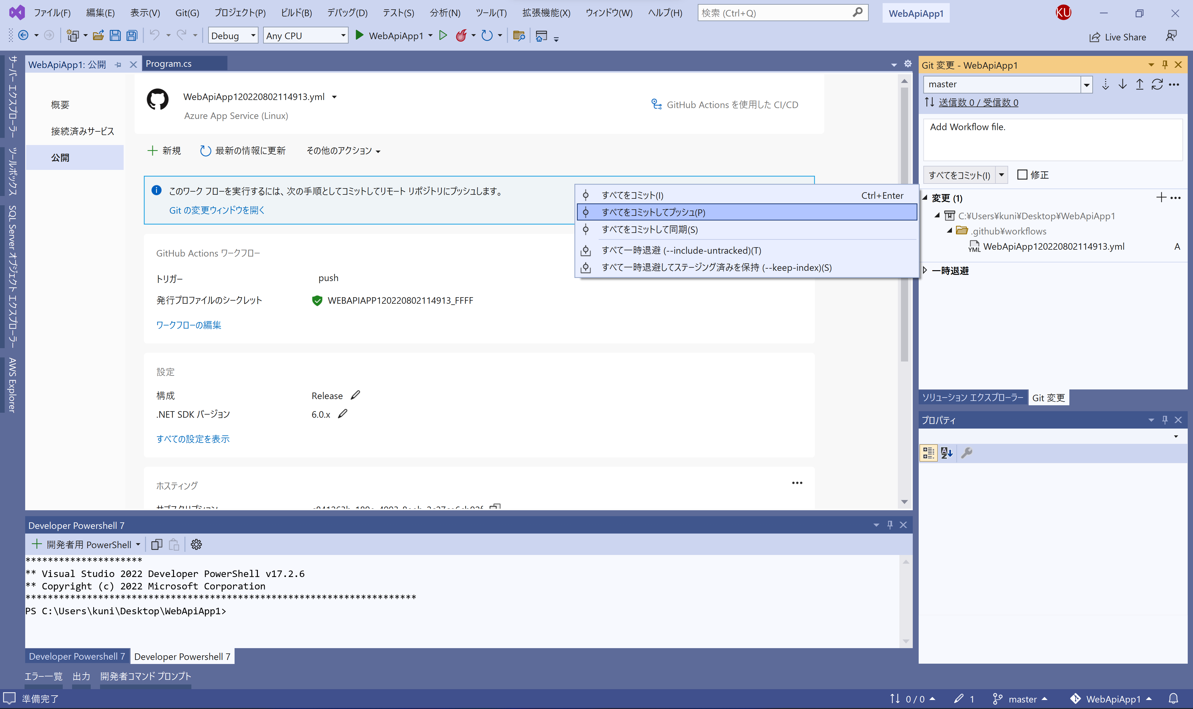This screenshot has height=709, width=1193.
Task: Select すべて一時退避 (--include-untracked) item
Action: (747, 250)
